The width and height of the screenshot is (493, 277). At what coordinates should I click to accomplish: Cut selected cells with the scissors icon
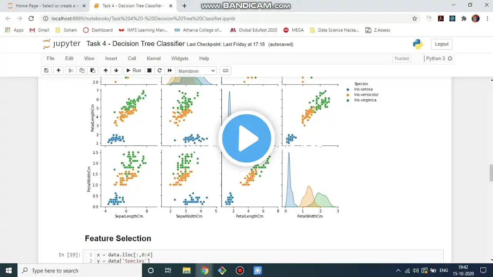[71, 70]
